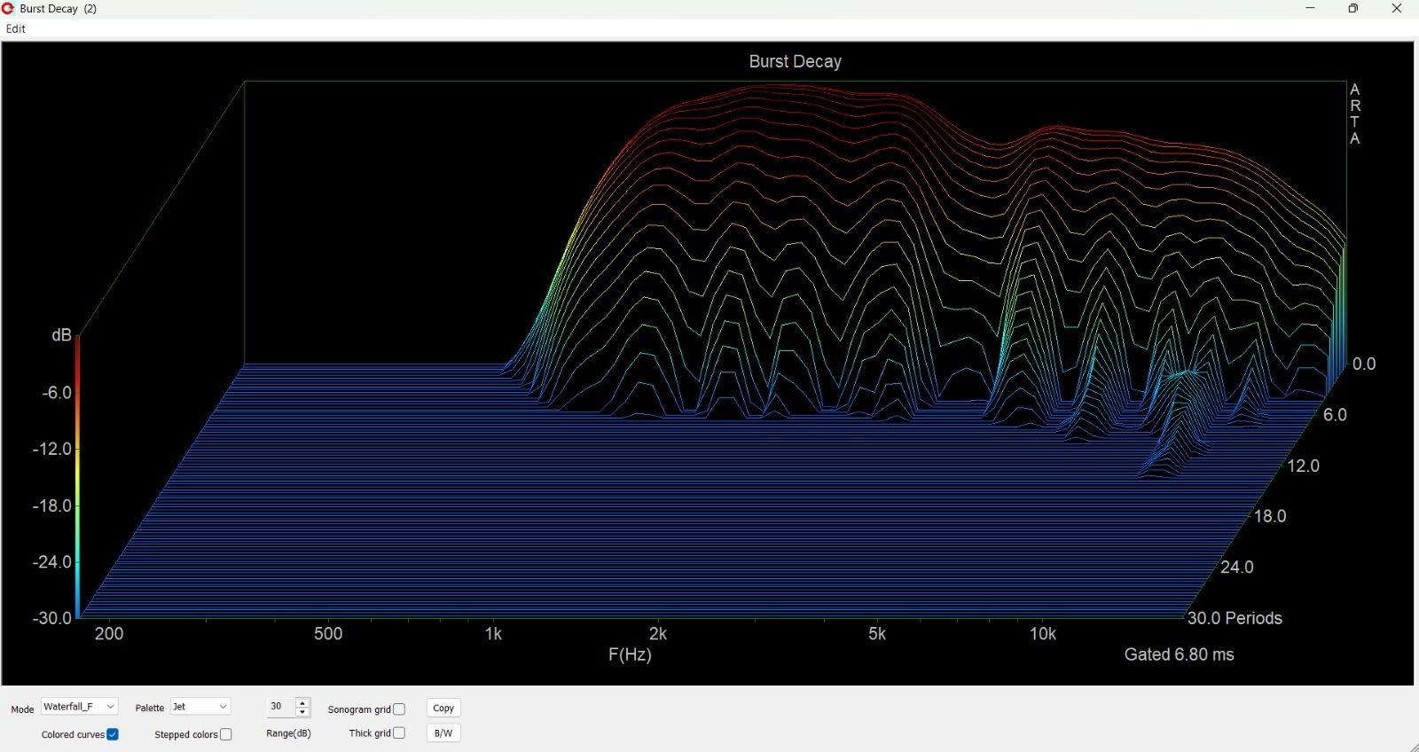Viewport: 1419px width, 752px height.
Task: Click the 2k frequency tick label
Action: [658, 634]
